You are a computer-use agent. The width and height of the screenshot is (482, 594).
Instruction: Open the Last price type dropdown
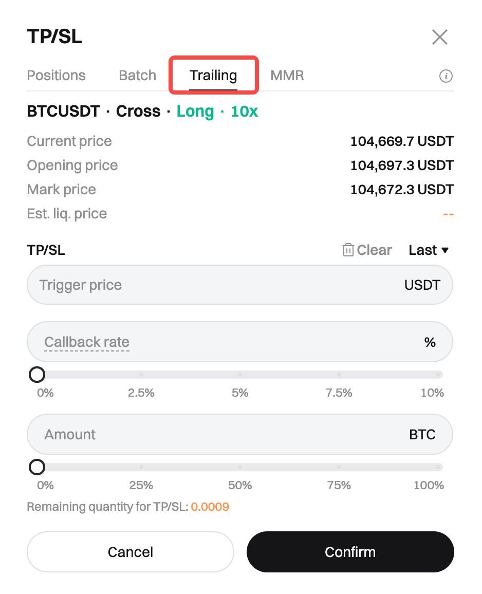(429, 250)
